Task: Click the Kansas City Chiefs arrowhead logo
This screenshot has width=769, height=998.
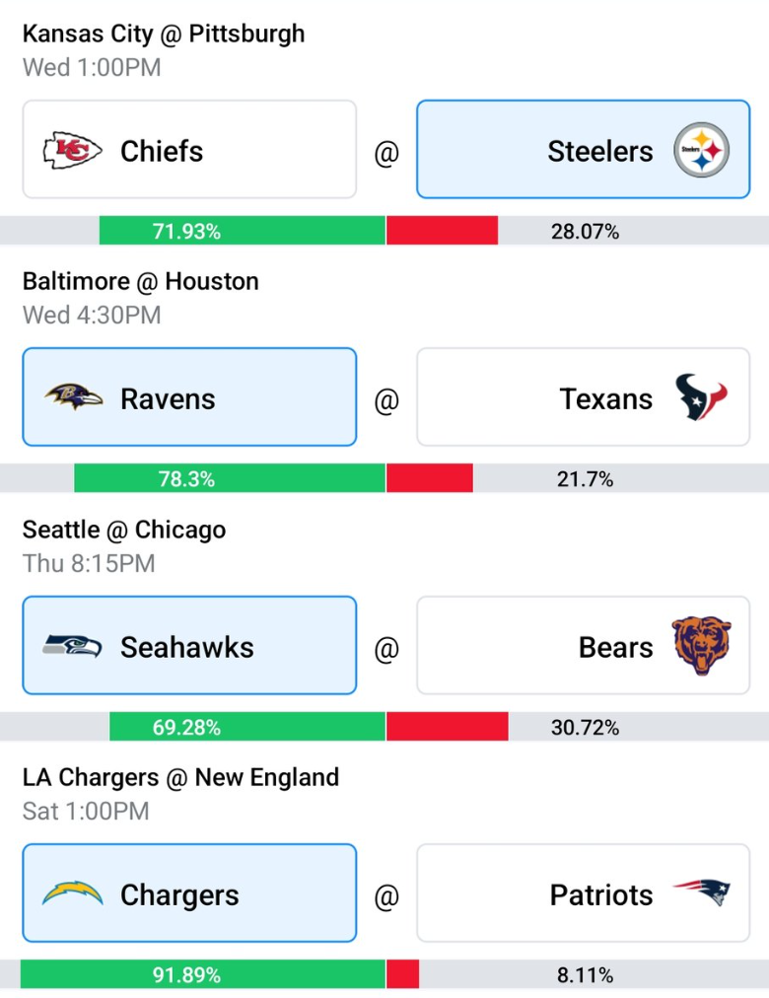Action: click(x=72, y=150)
